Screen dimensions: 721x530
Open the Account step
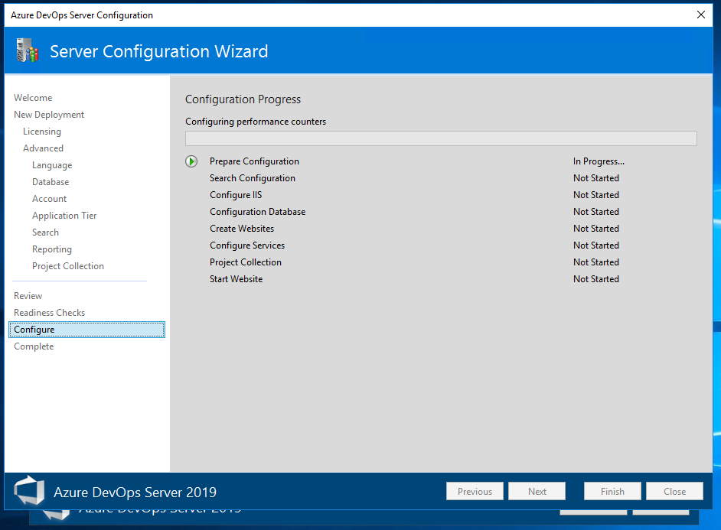pos(49,199)
